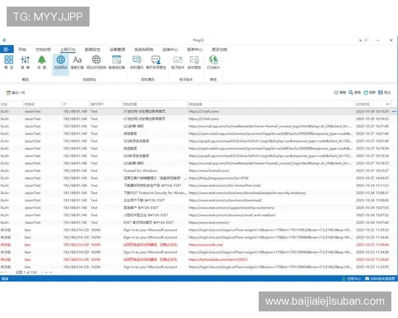Click the 记录 1 of 159 pager text
The width and height of the screenshot is (398, 318).
click(26, 272)
